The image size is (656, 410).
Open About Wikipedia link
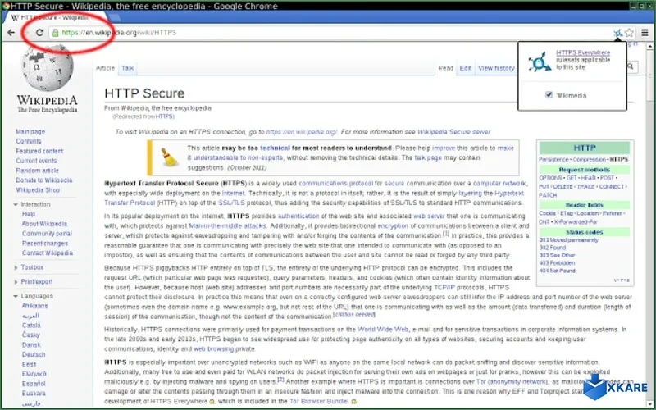pos(44,224)
